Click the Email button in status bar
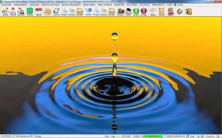Screen dimensions: 222x138 191,136
